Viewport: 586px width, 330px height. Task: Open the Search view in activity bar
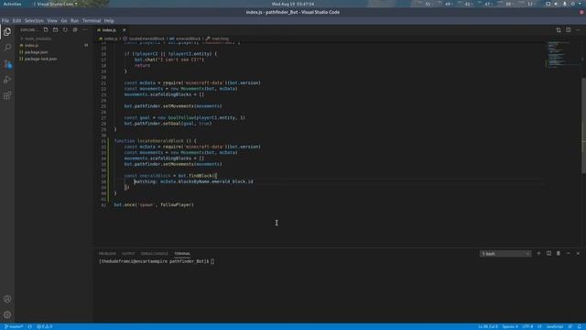tap(7, 48)
